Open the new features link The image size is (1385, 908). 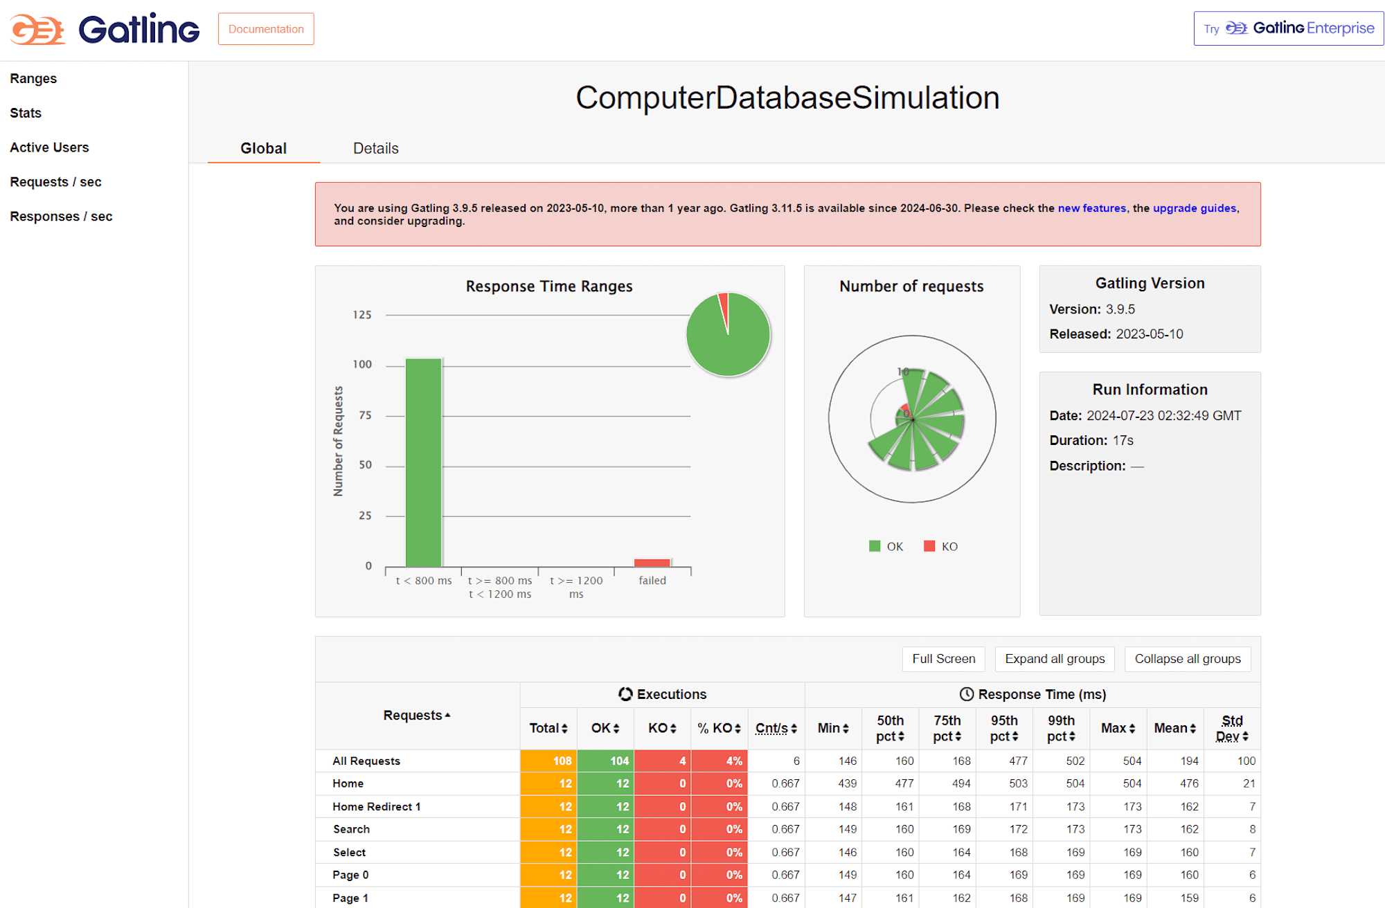click(x=1091, y=208)
